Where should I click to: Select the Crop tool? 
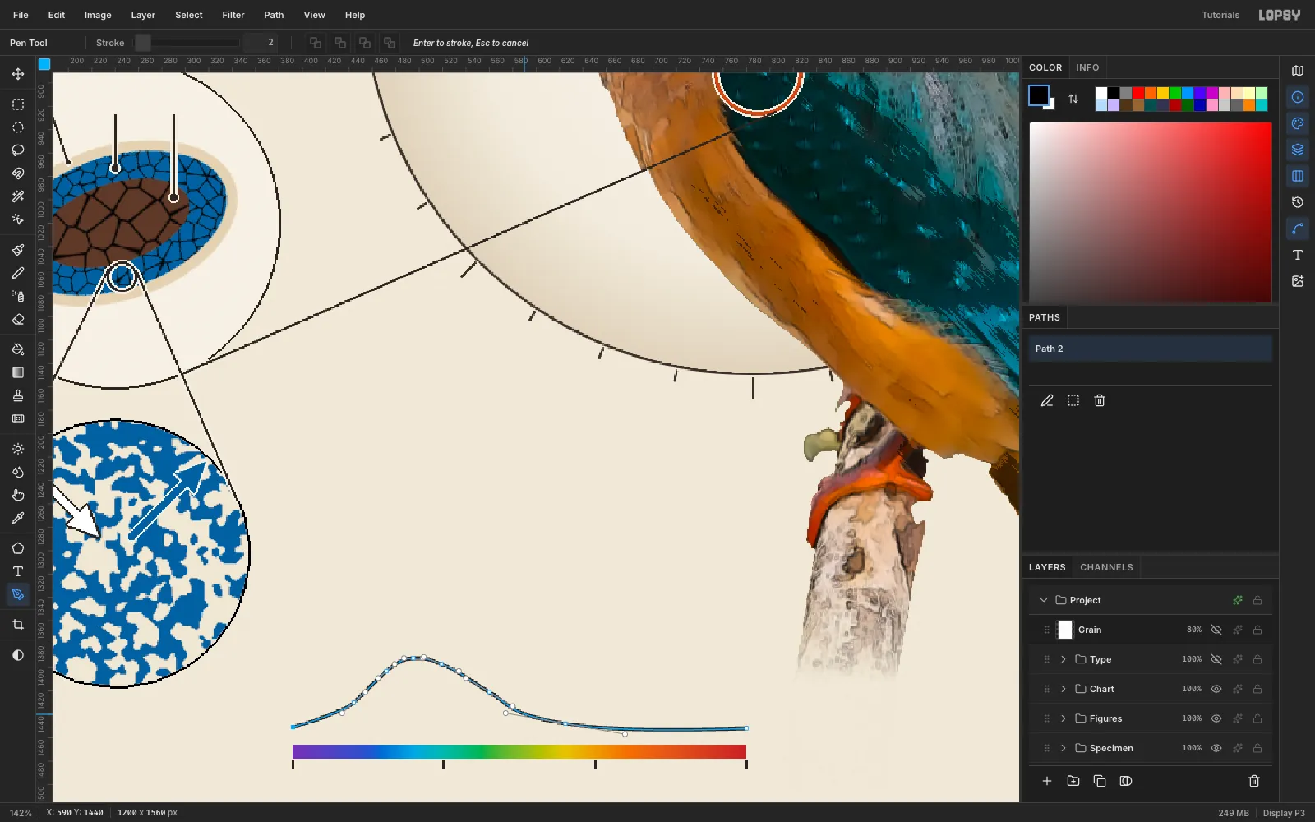coord(18,625)
